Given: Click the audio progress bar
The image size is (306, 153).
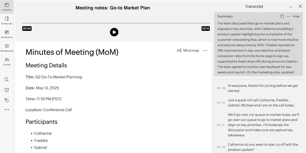Looking at the screenshot, I should [116, 23].
